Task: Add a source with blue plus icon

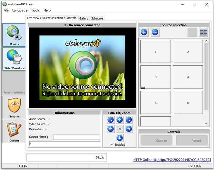Action: [144, 32]
